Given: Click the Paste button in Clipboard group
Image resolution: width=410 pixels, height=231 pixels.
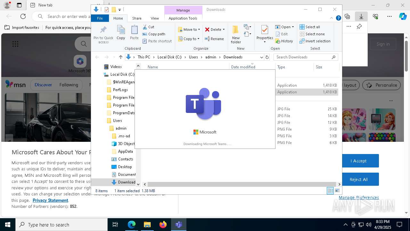Looking at the screenshot, I should 134,33.
